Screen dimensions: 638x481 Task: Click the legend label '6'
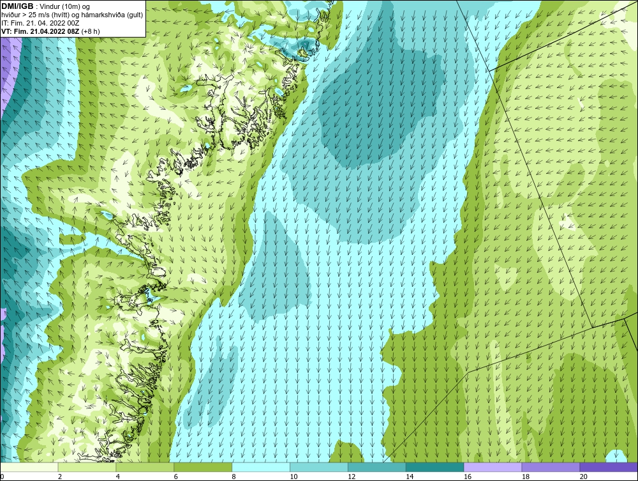click(x=176, y=477)
